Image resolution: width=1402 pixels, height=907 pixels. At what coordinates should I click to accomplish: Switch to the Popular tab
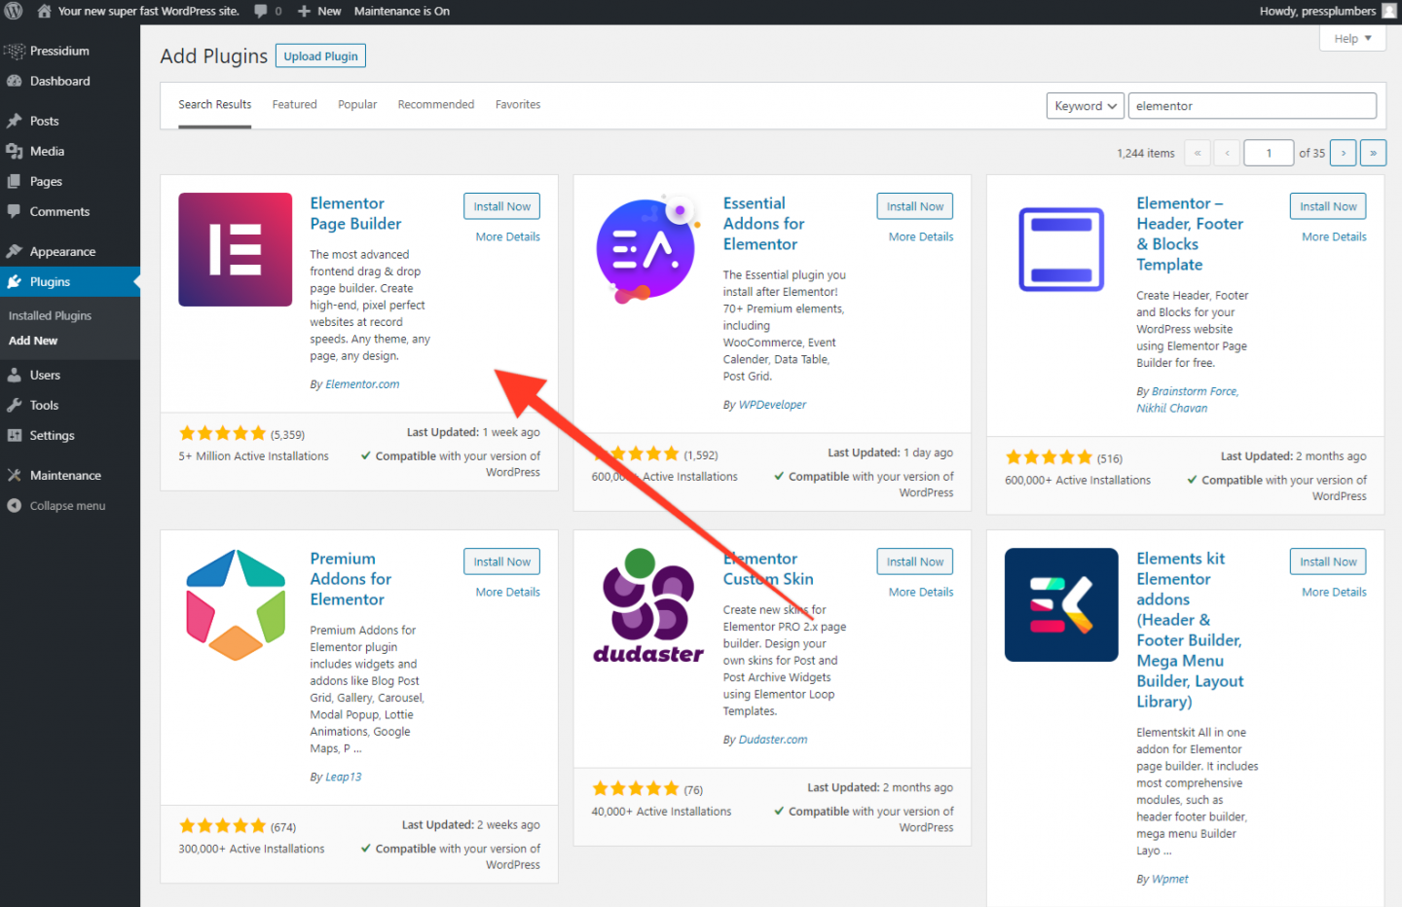[x=357, y=104]
